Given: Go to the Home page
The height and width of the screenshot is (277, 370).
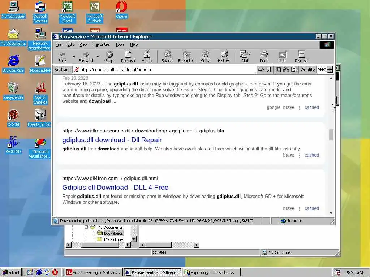Looking at the screenshot, I should (147, 57).
